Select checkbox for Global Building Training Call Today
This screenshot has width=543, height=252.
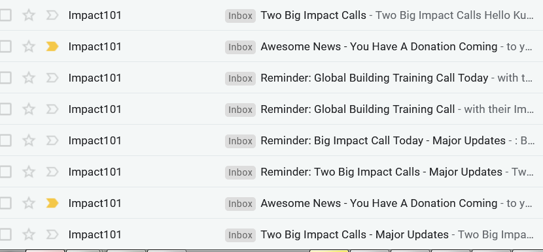[5, 78]
